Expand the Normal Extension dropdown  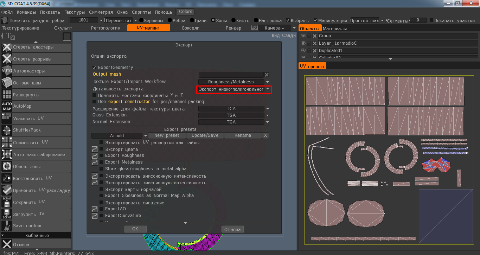pyautogui.click(x=268, y=122)
